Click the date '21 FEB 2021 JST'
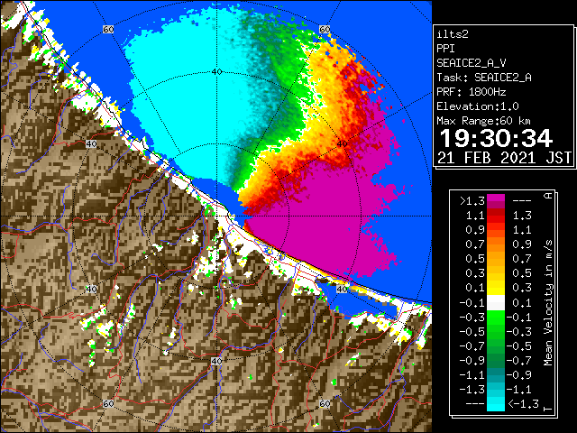The image size is (577, 433). (x=505, y=158)
